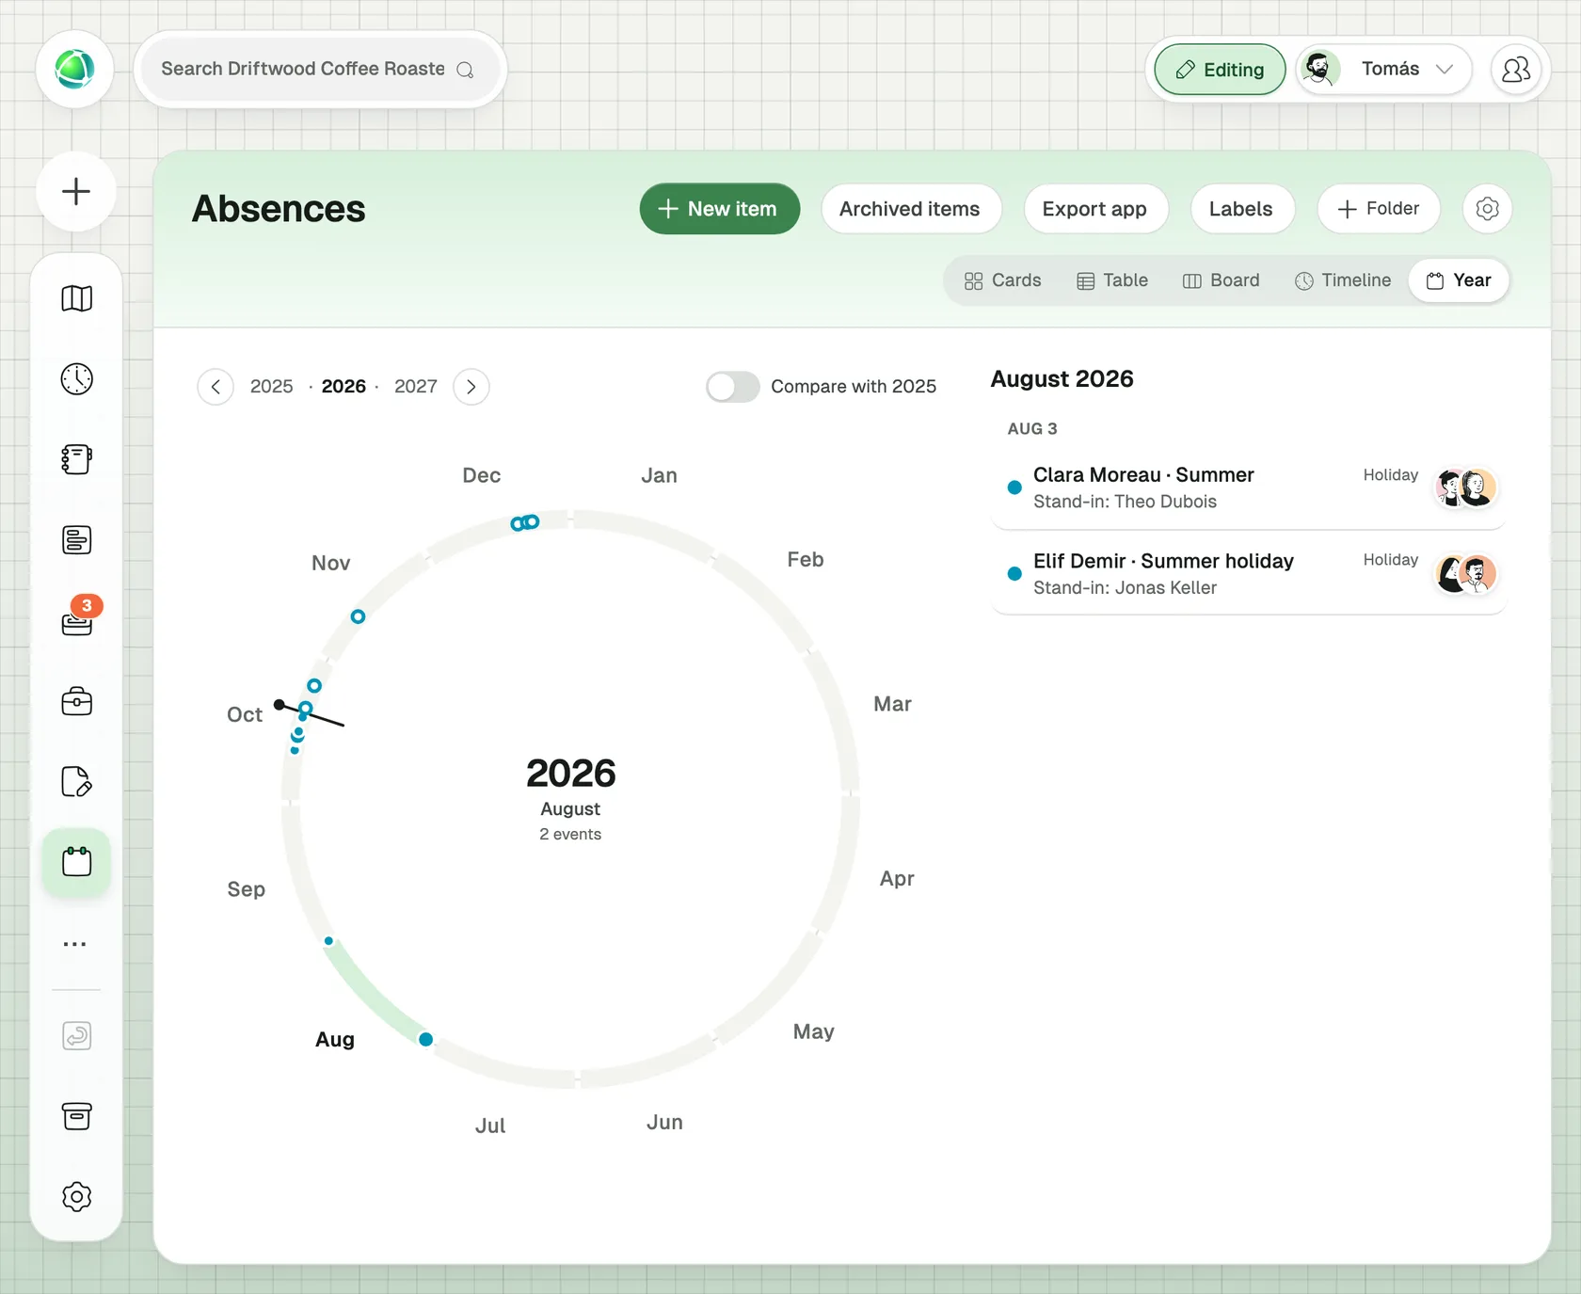Image resolution: width=1581 pixels, height=1294 pixels.
Task: Select year 2027 in the year navigator
Action: coord(416,387)
